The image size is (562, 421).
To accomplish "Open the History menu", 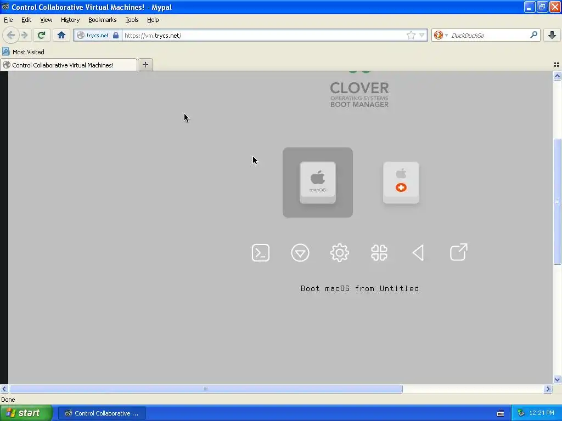I will tap(70, 20).
